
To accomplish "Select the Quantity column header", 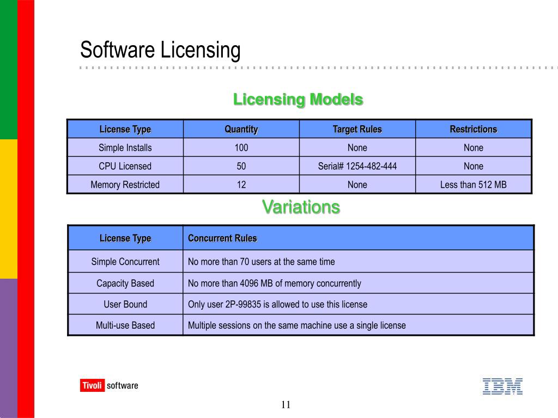I will tap(241, 129).
